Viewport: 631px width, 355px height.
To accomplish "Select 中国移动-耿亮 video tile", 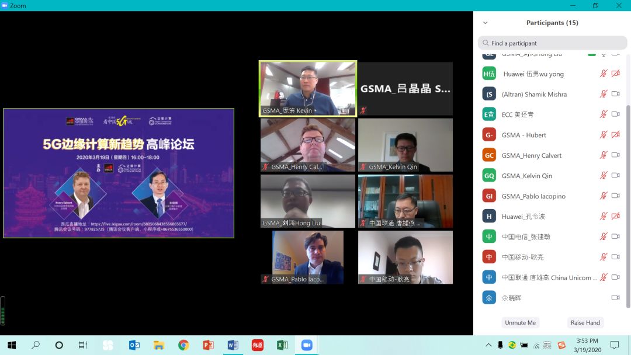I will (405, 257).
